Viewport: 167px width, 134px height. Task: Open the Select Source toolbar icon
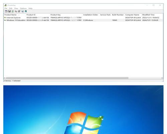6,11
